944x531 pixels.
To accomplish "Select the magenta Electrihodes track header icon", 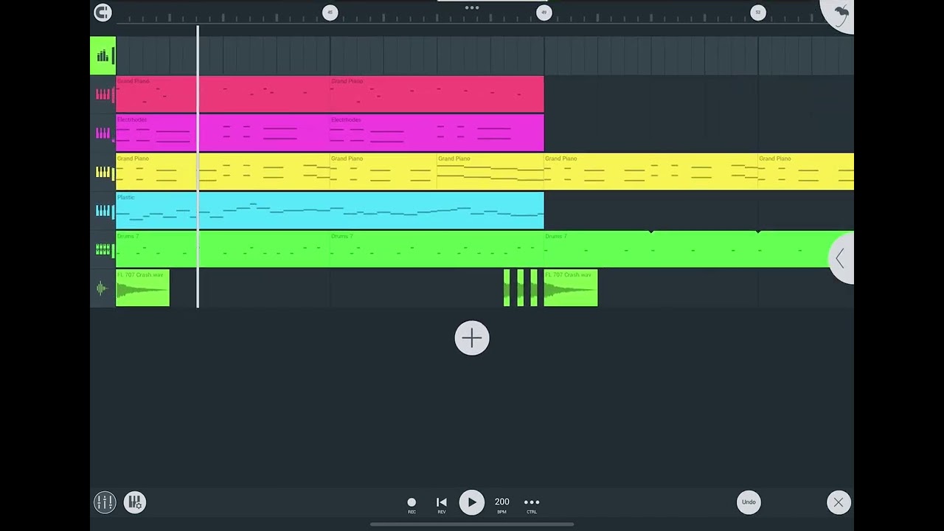I will (103, 133).
